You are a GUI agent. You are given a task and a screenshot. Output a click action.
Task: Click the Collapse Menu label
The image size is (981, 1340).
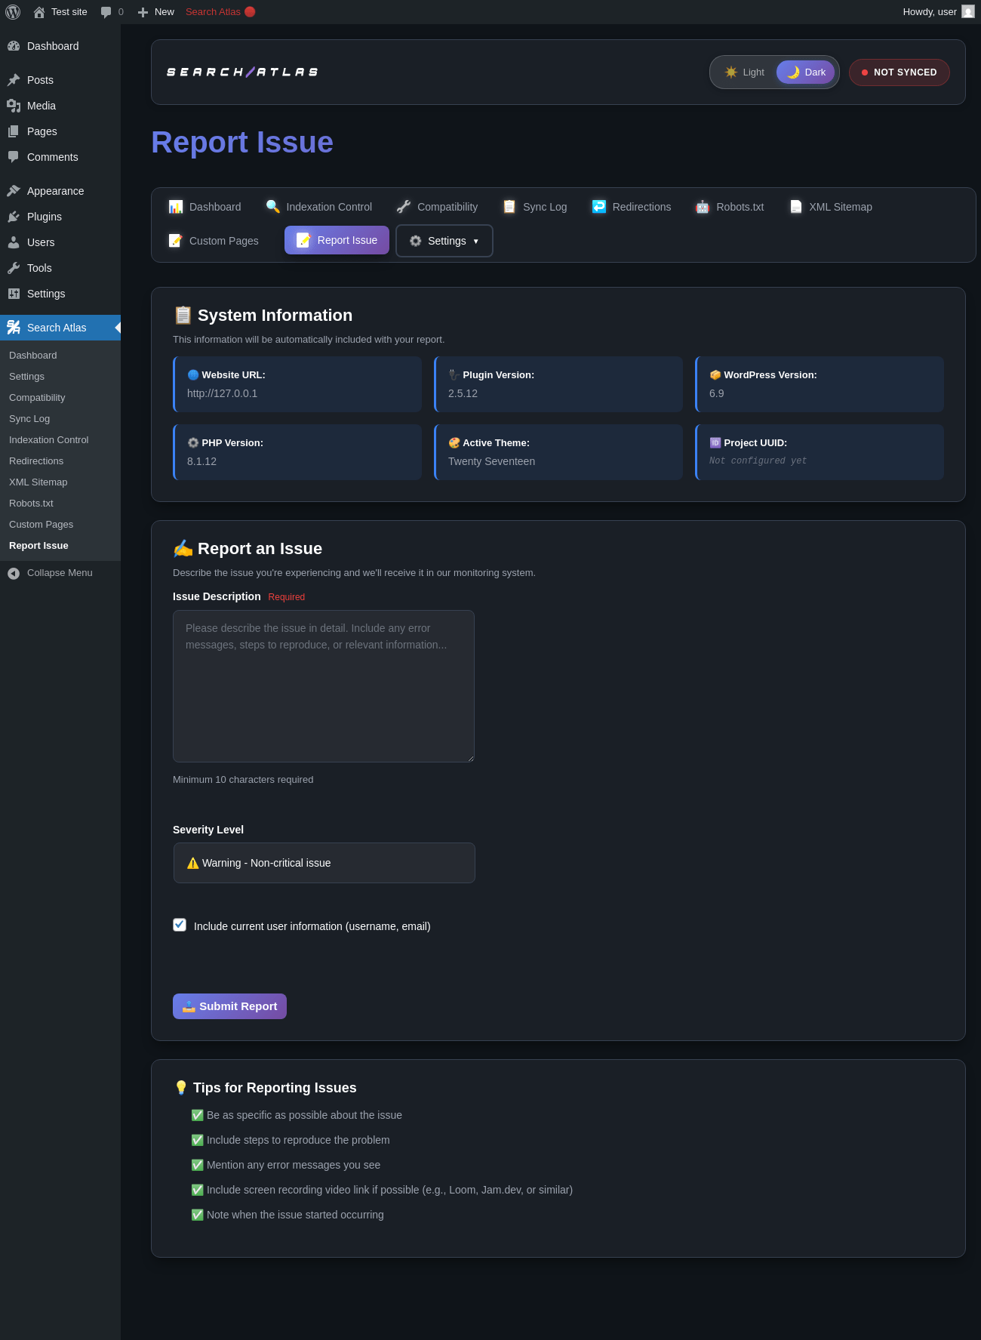[60, 573]
